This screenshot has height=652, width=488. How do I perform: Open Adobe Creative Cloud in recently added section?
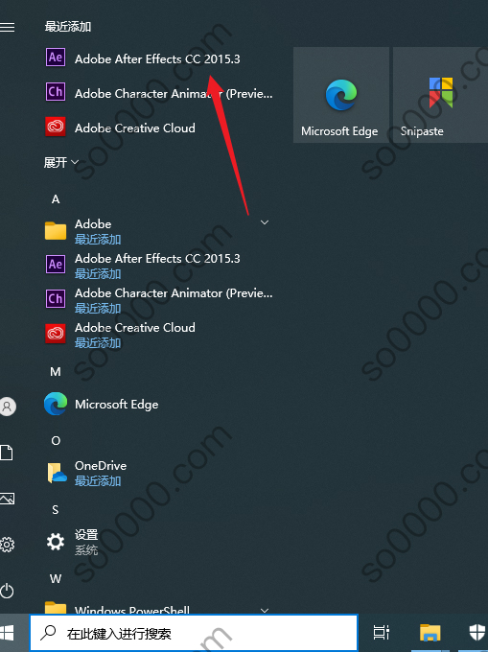point(158,127)
